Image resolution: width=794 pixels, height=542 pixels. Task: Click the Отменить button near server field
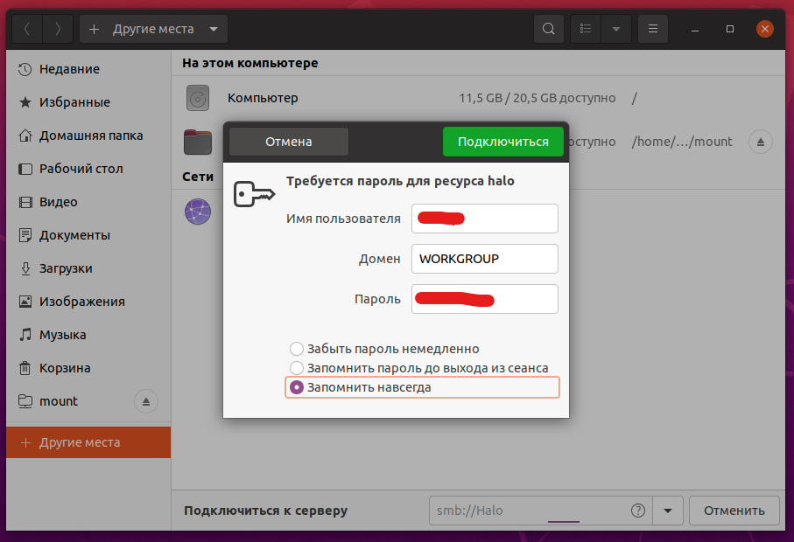734,511
